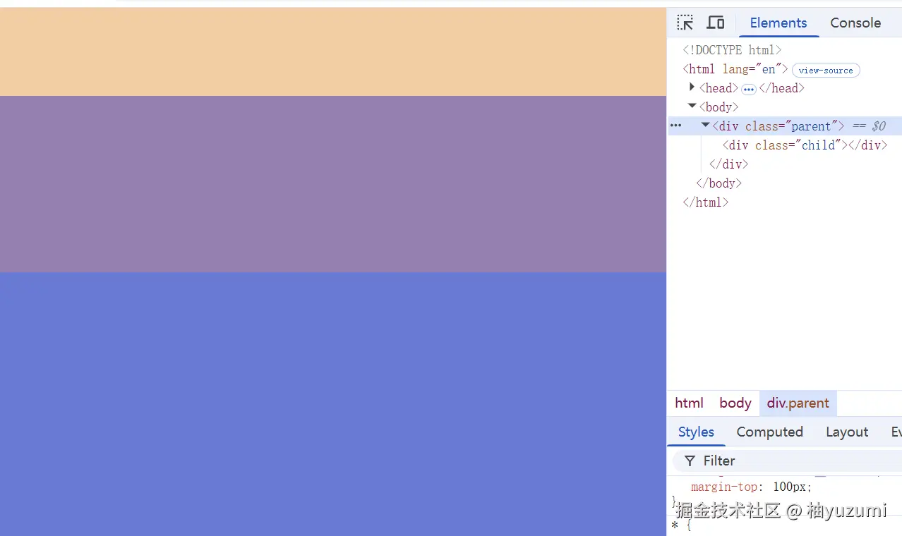The height and width of the screenshot is (536, 902).
Task: Open the Computed tab
Action: point(770,432)
